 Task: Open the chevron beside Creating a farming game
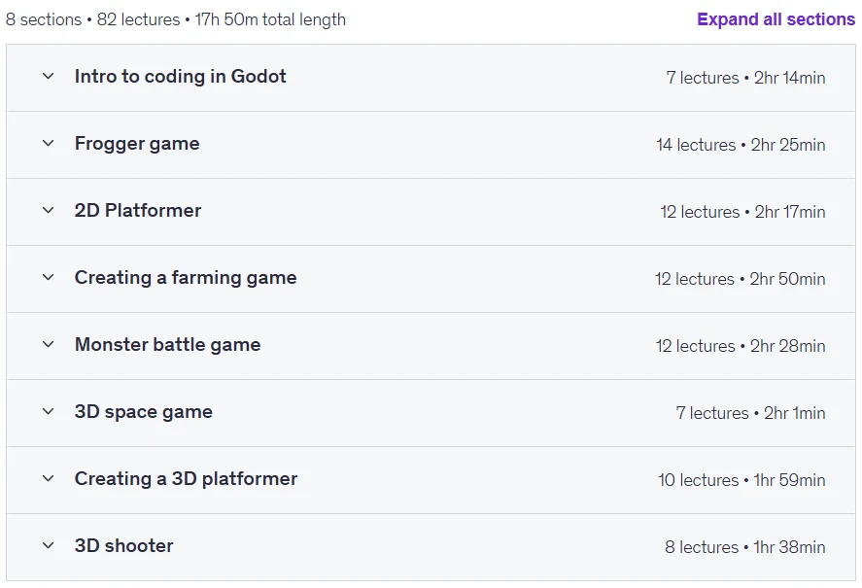(49, 278)
